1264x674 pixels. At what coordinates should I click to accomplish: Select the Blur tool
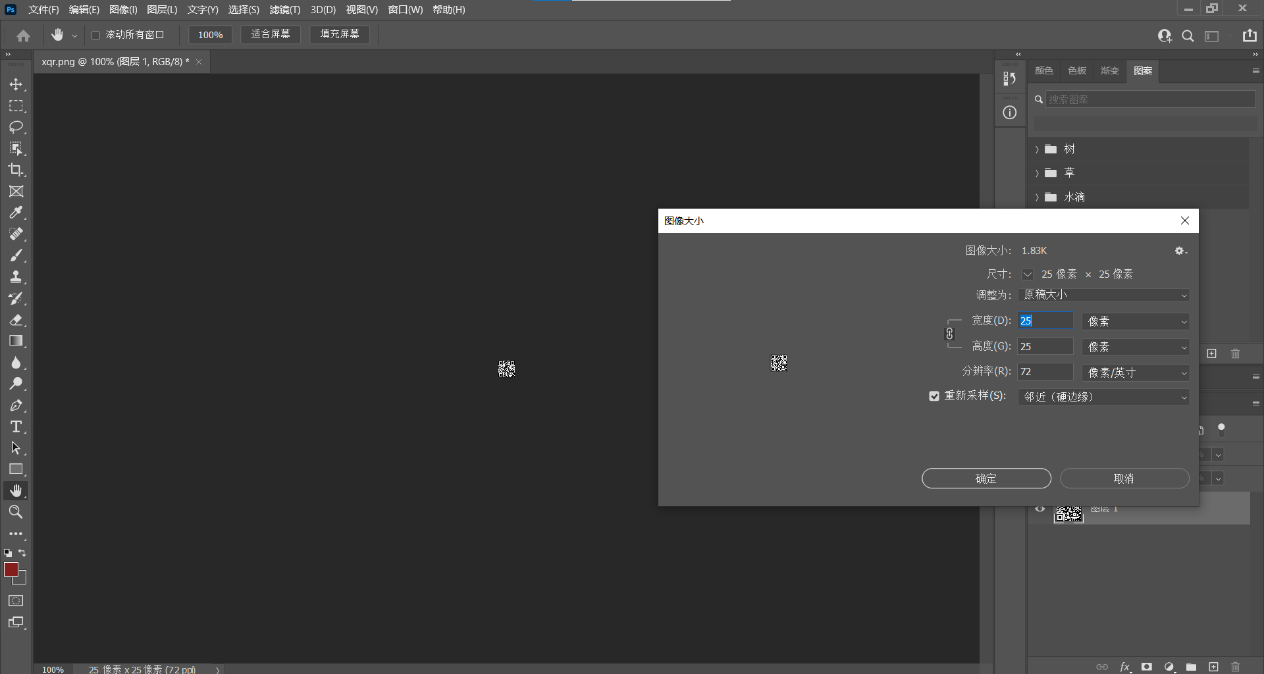[16, 363]
